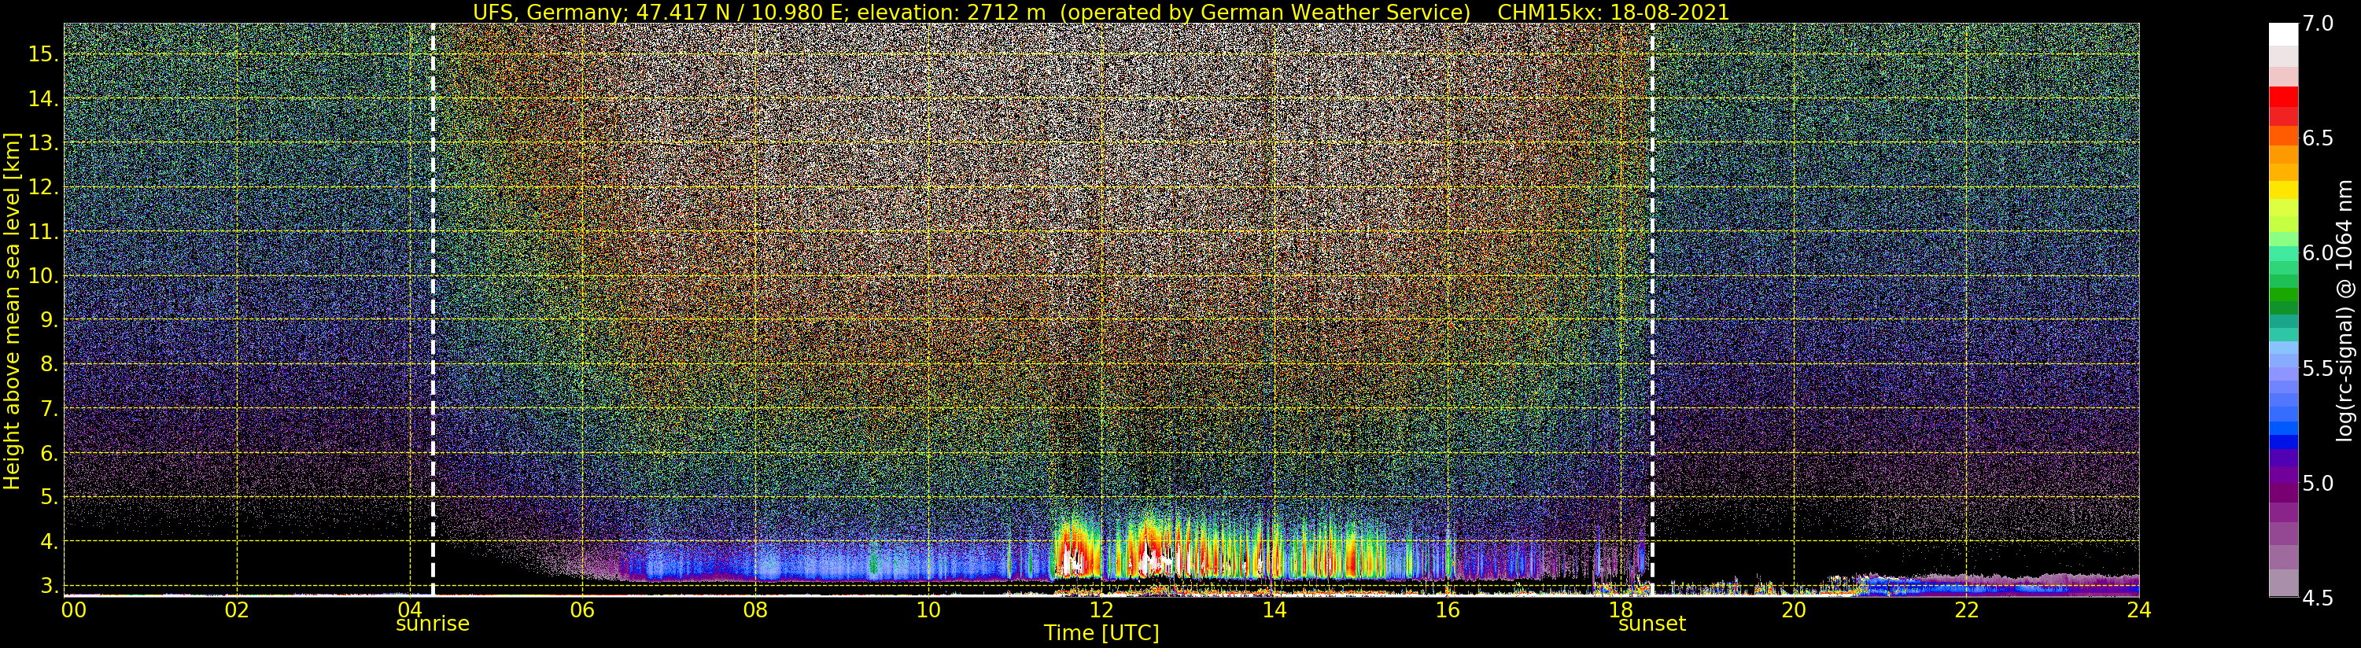
Task: Click the height axis tick "15."
Action: 43,54
